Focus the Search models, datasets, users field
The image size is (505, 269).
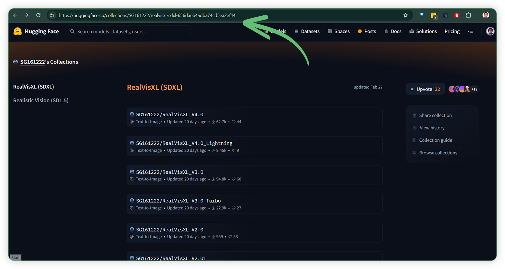[x=129, y=31]
